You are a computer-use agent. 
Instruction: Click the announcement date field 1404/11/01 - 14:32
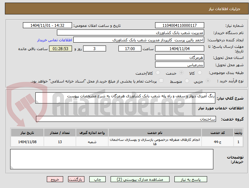tap(47, 25)
